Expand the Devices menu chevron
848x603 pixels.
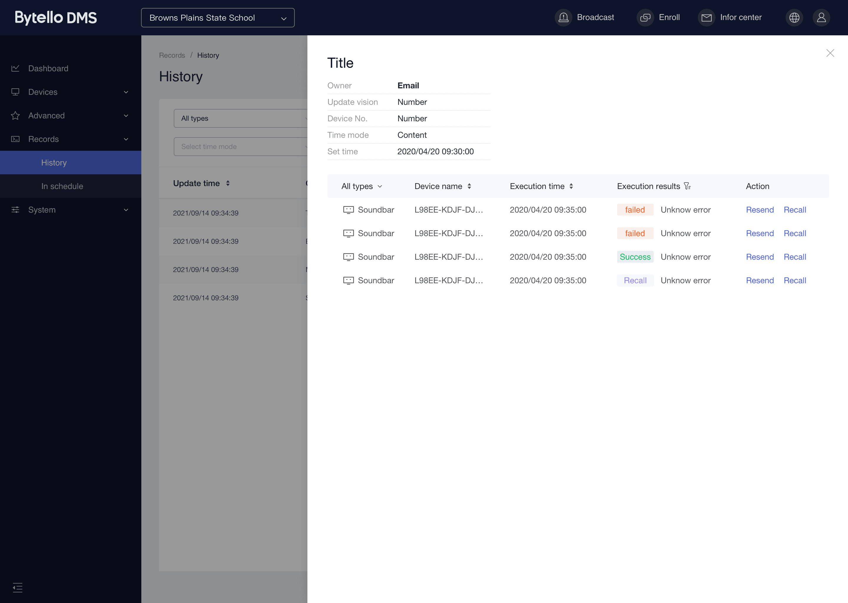[126, 92]
